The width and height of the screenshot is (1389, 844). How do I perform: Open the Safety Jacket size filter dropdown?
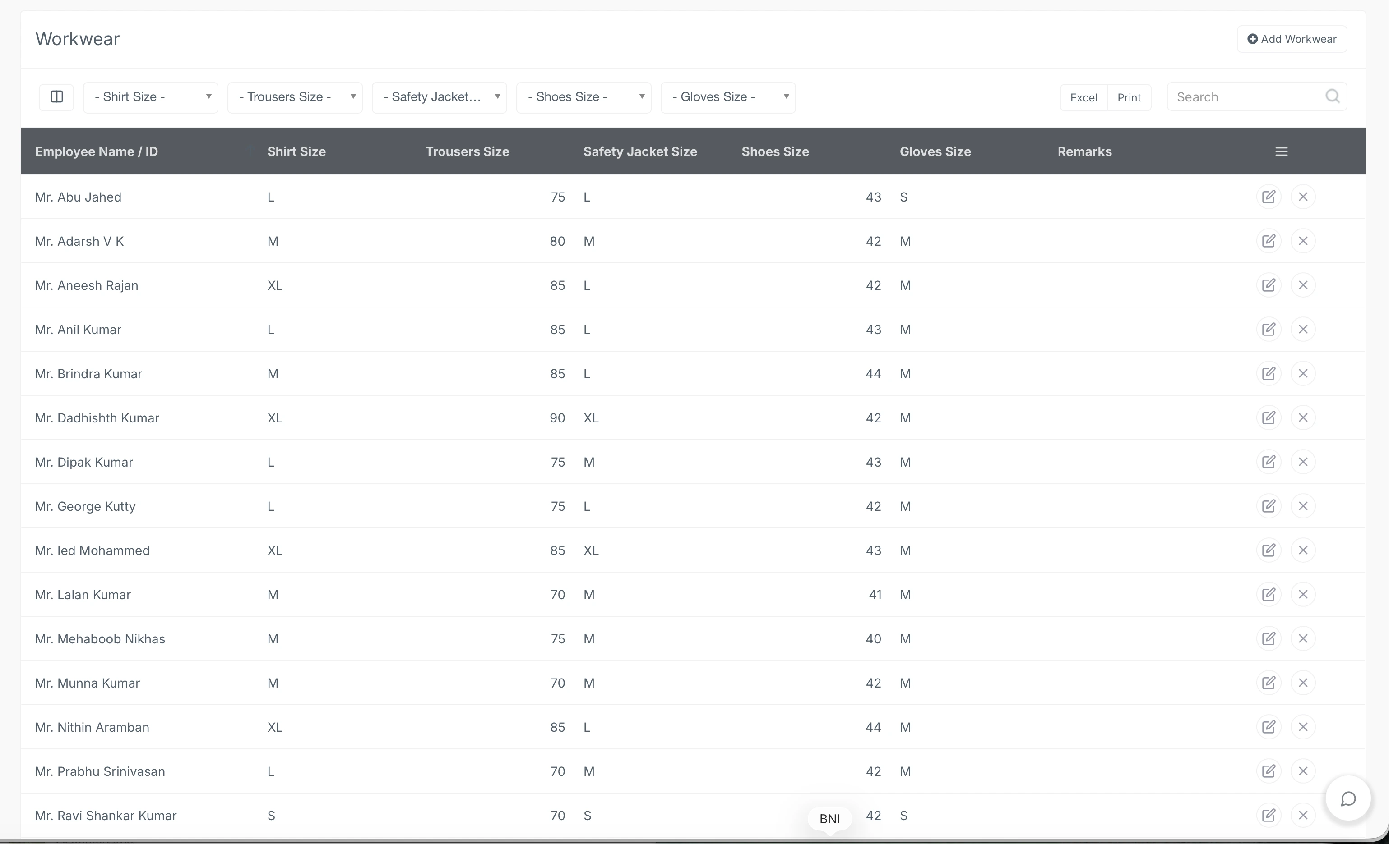[439, 97]
